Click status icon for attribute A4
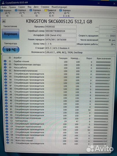 (x=6, y=94)
